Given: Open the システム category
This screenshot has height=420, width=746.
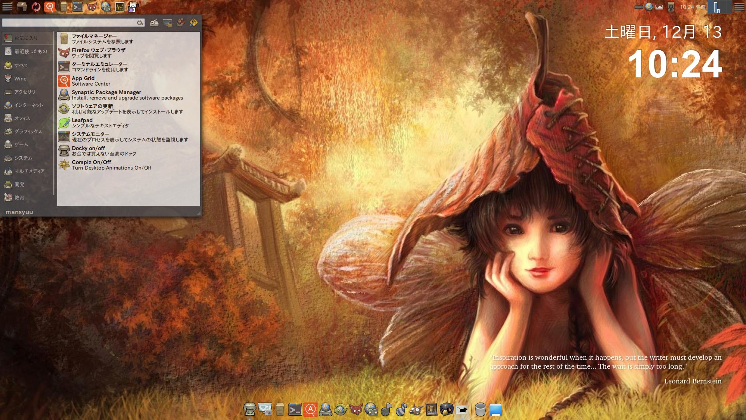Looking at the screenshot, I should 28,158.
